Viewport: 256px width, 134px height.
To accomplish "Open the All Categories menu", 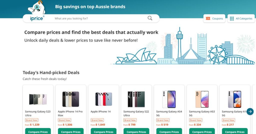I will pos(241,18).
